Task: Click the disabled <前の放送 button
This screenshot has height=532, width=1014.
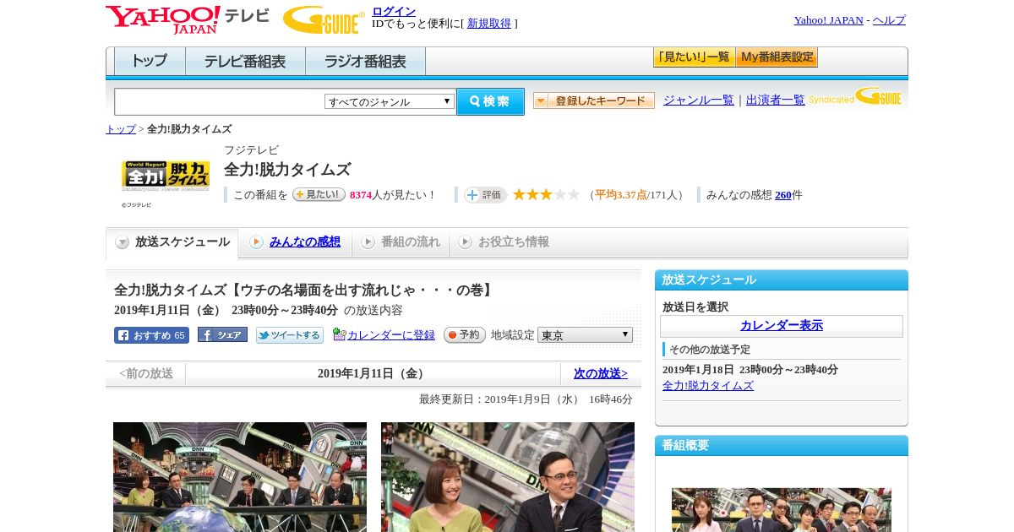Action: 146,373
